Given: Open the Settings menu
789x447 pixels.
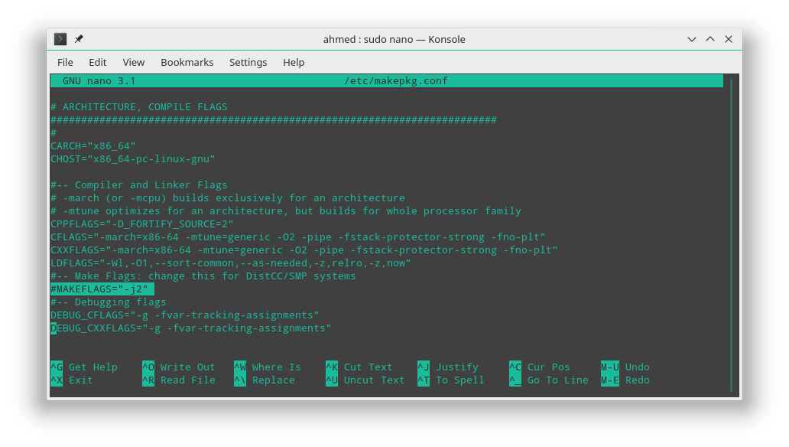Looking at the screenshot, I should point(248,63).
